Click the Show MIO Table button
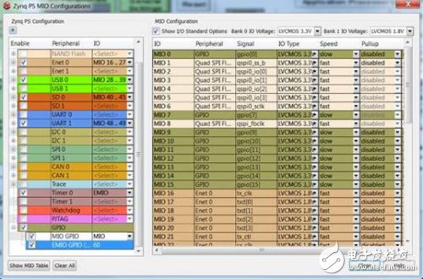Image resolution: width=423 pixels, height=279 pixels. [29, 266]
